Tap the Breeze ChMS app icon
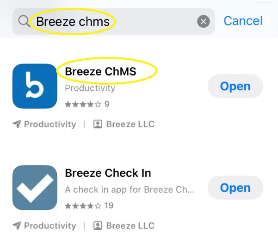 click(x=35, y=86)
